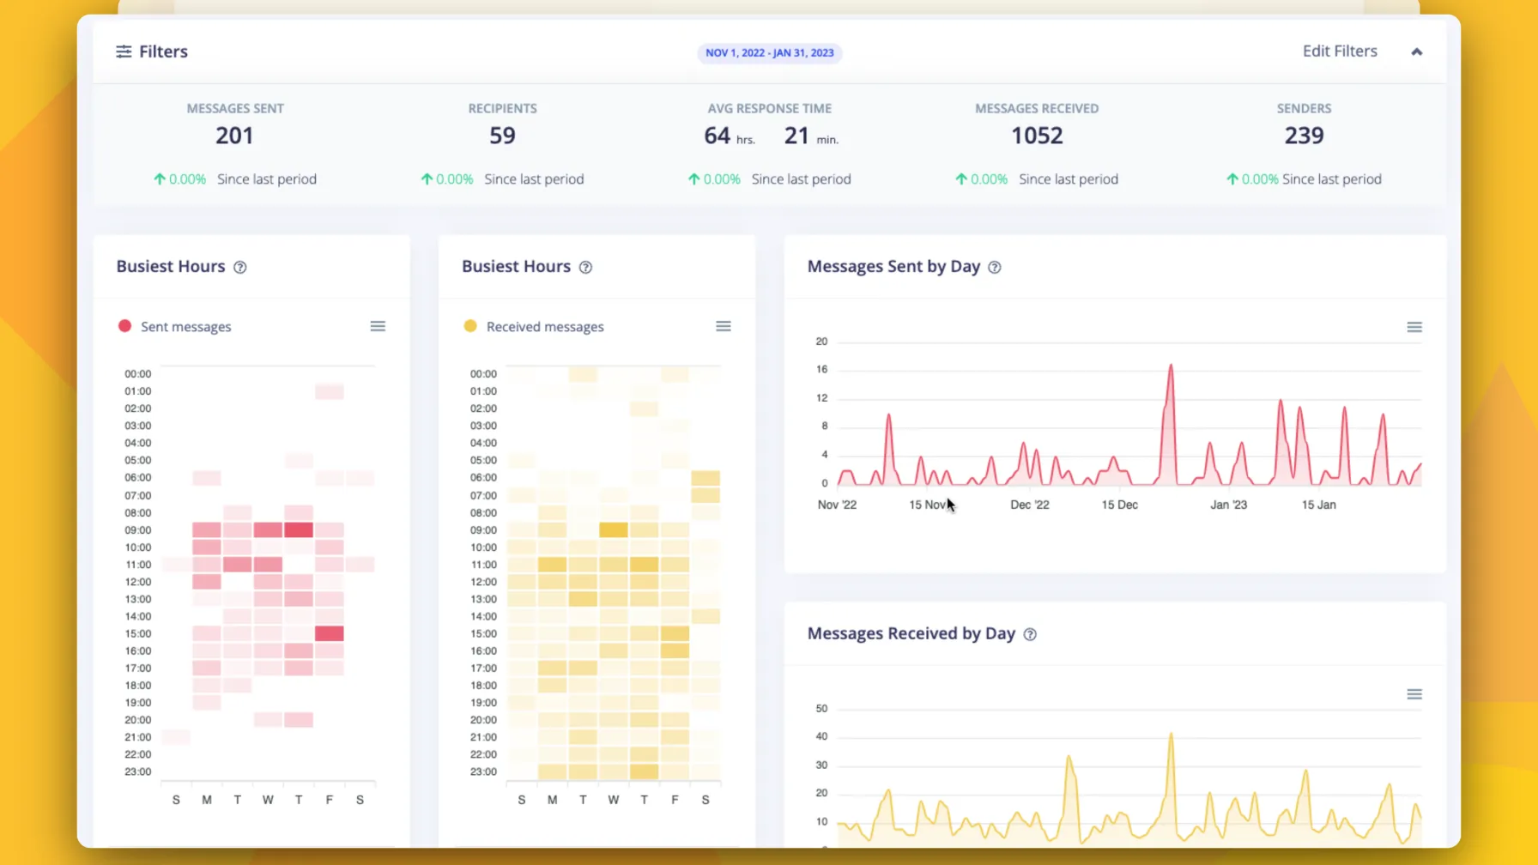Click the Avg Response Time 64 hrs value
This screenshot has width=1538, height=865.
point(730,136)
